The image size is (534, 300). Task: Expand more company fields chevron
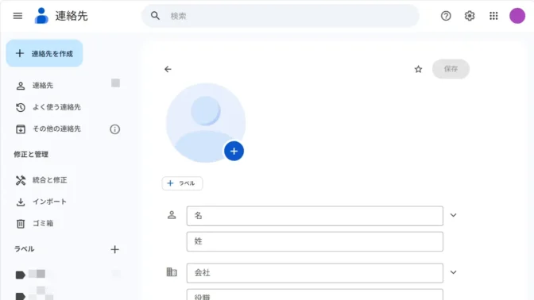453,272
